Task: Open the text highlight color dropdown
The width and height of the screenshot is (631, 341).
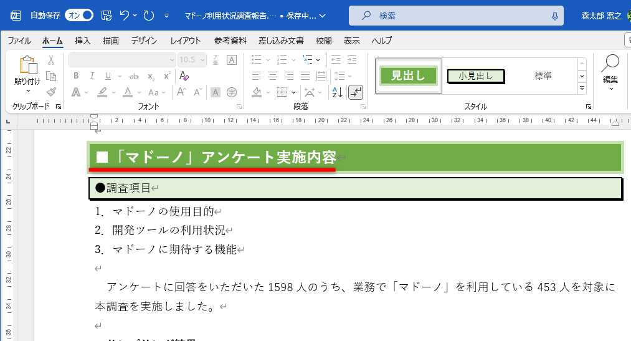Action: [x=114, y=92]
